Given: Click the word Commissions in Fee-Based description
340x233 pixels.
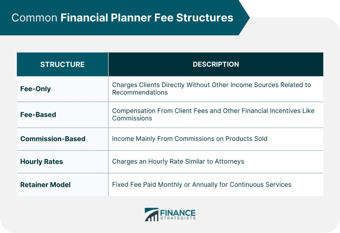Looking at the screenshot, I should [132, 118].
